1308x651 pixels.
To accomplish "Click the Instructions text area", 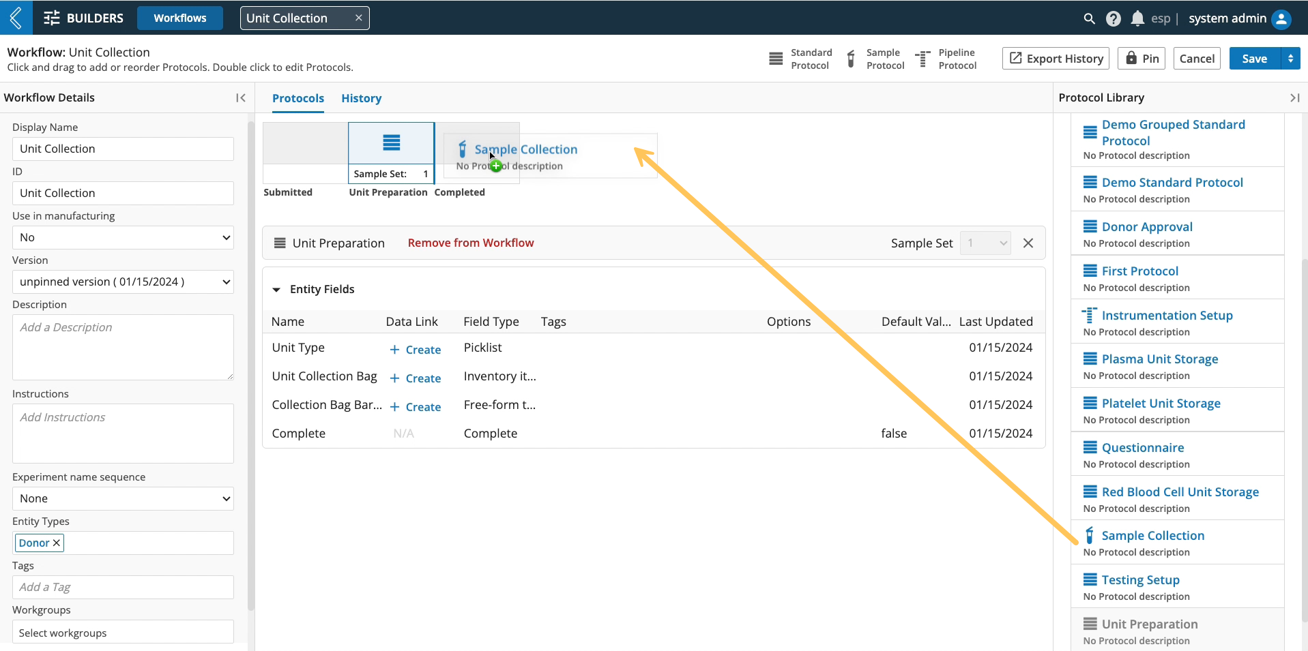I will click(x=123, y=434).
